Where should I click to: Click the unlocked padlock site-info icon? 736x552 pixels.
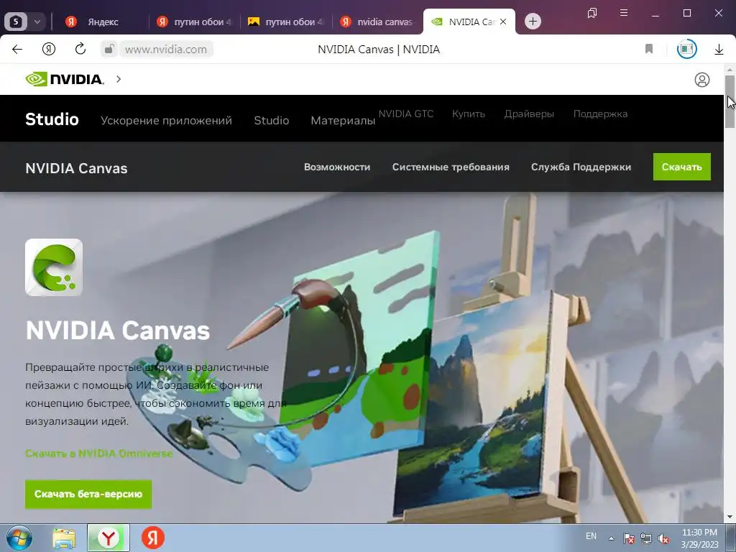click(109, 49)
